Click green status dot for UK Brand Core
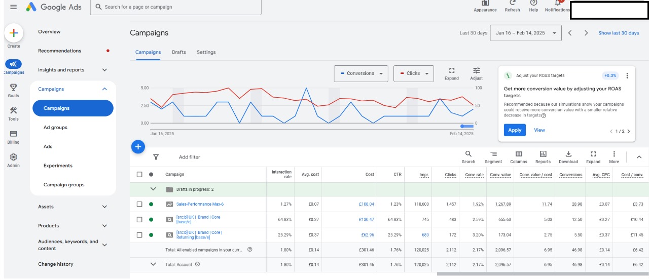This screenshot has height=280, width=649. (x=151, y=219)
